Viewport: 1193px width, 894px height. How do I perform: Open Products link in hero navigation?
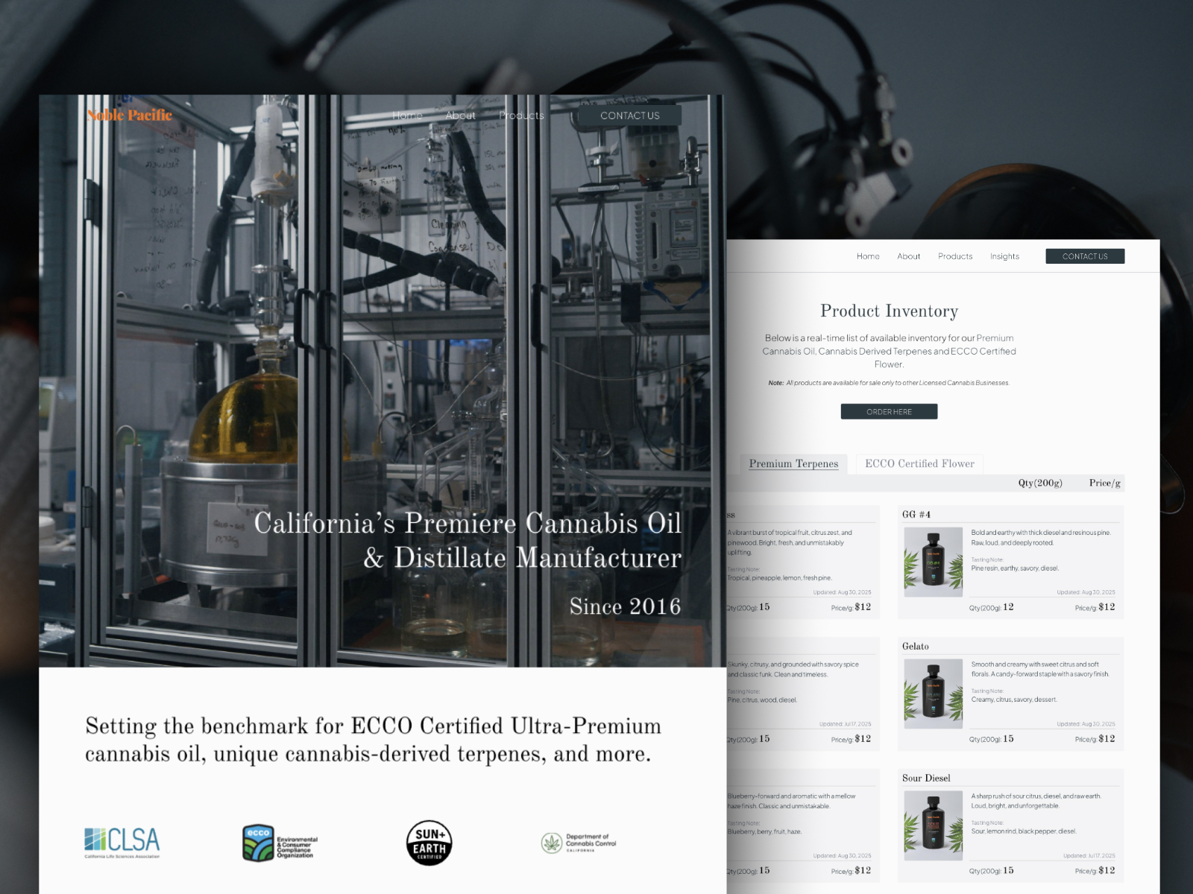(522, 115)
